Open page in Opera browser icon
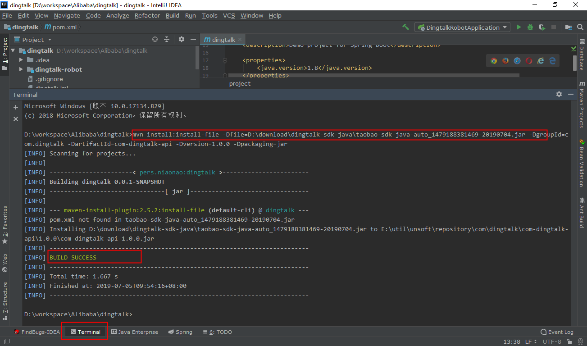 529,61
